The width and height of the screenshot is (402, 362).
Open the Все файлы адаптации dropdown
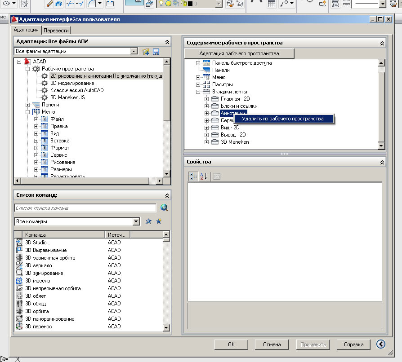click(x=134, y=52)
